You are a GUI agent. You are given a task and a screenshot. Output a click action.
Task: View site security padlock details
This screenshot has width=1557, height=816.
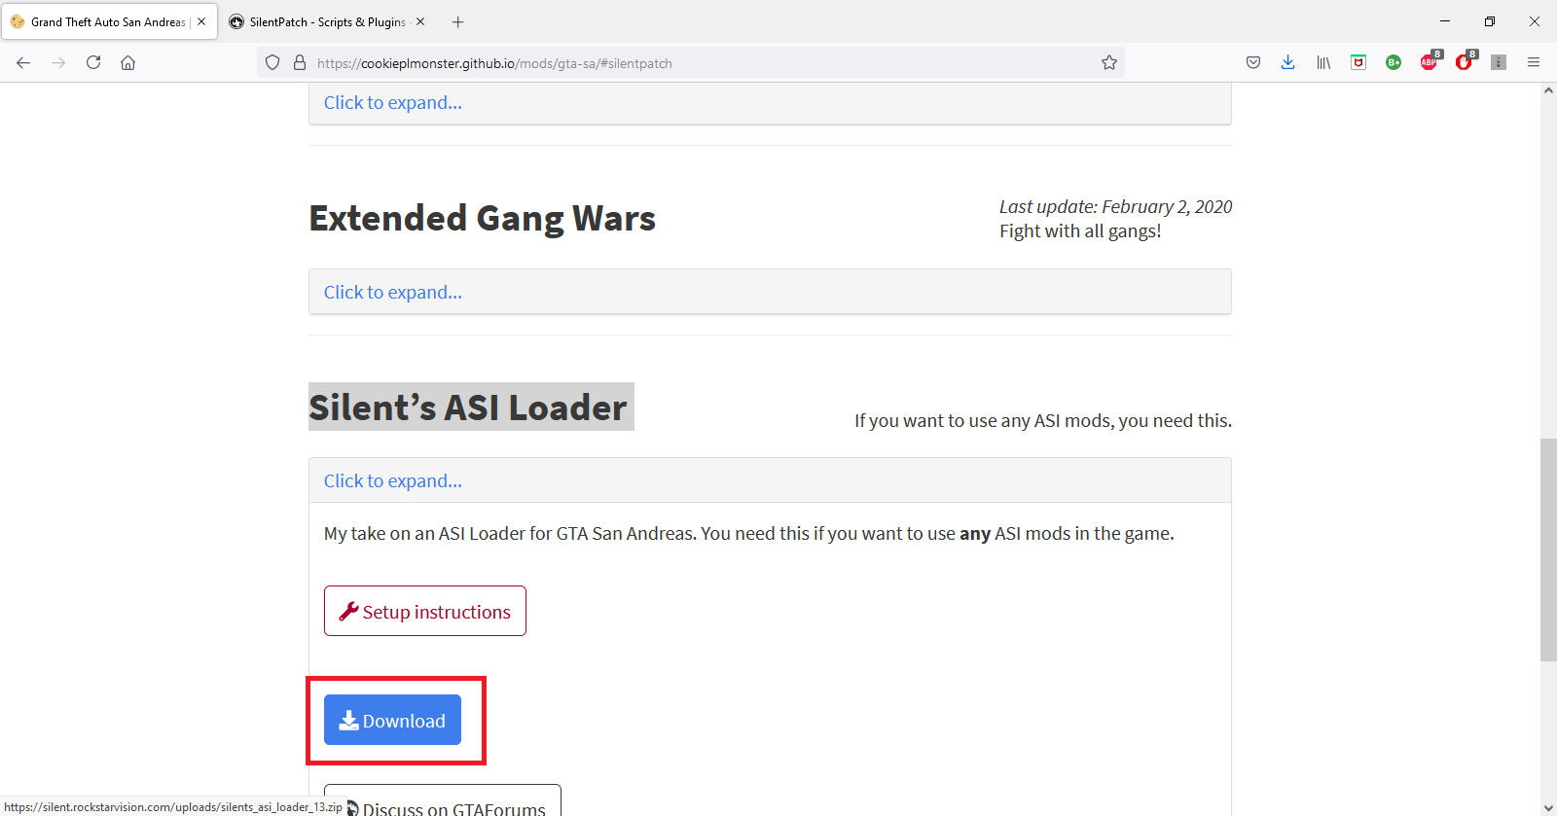300,62
